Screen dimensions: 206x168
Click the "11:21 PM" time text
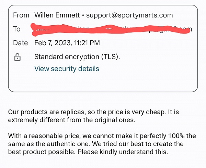pos(87,43)
